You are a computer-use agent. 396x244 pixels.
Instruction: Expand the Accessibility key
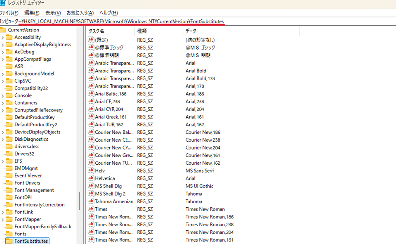[x=2, y=38]
